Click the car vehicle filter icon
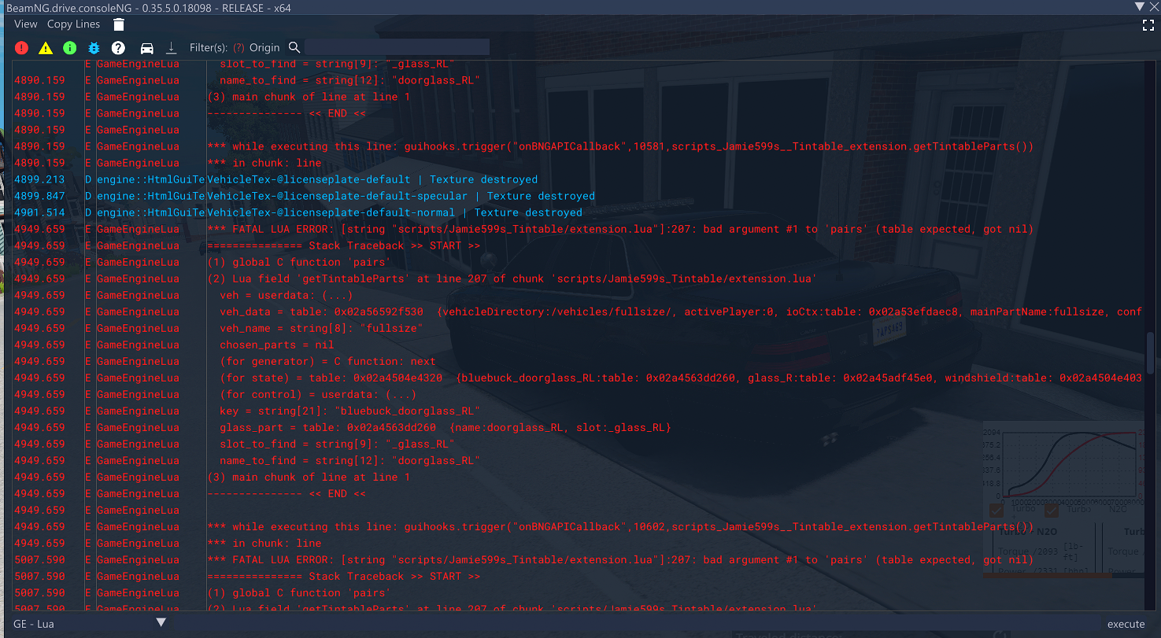Viewport: 1161px width, 638px height. click(146, 48)
